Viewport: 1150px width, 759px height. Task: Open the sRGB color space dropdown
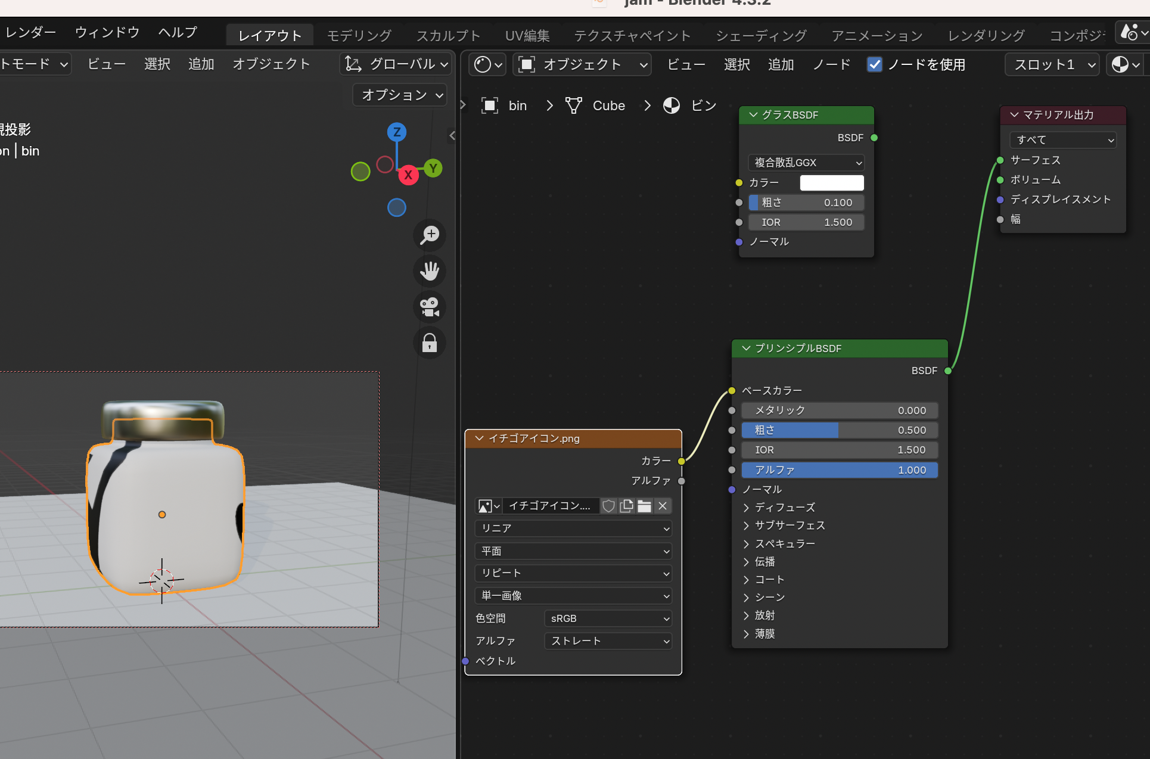(608, 618)
